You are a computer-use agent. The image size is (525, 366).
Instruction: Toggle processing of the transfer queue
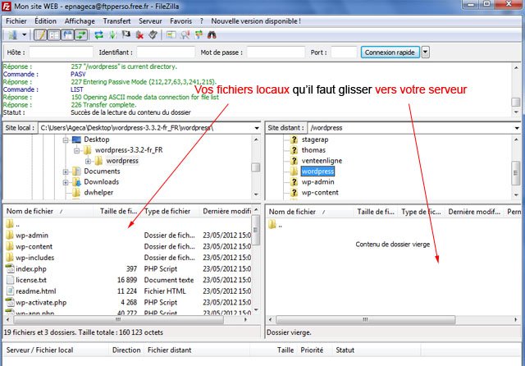click(x=112, y=34)
